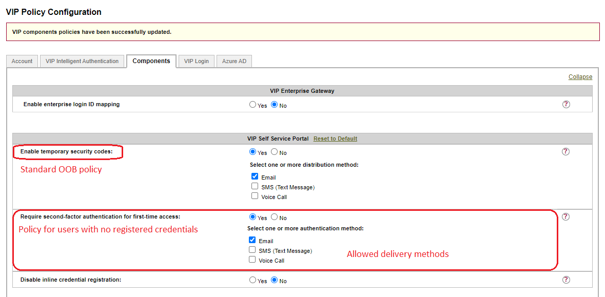Open the VIP Intelligent Authentication tab
The width and height of the screenshot is (605, 297).
[82, 61]
